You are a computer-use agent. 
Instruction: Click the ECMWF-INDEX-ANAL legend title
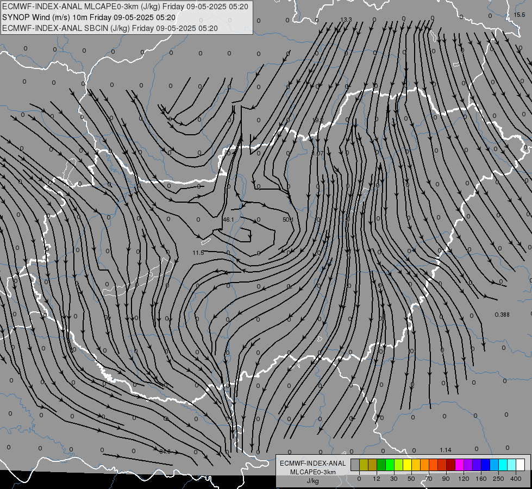(x=313, y=463)
